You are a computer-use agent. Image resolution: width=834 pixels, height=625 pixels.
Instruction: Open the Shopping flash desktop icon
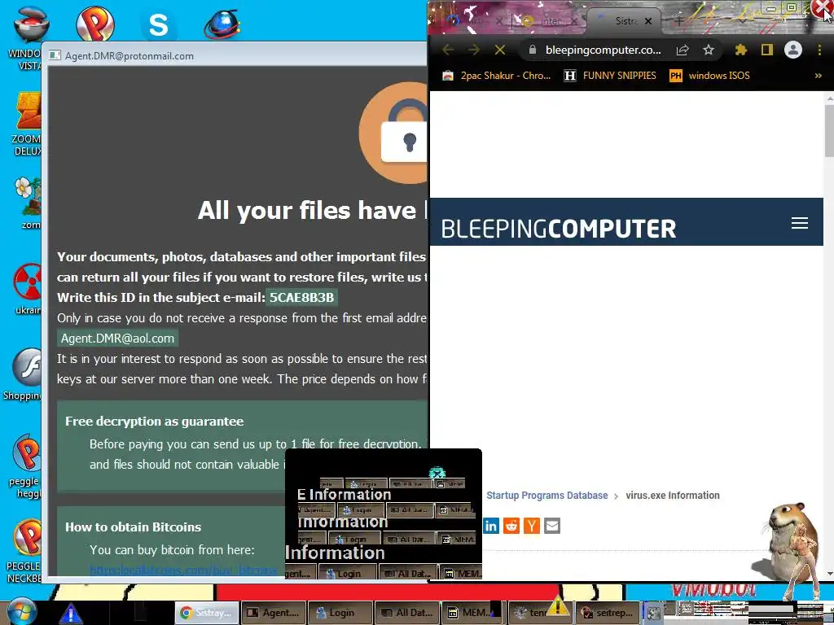[x=22, y=374]
